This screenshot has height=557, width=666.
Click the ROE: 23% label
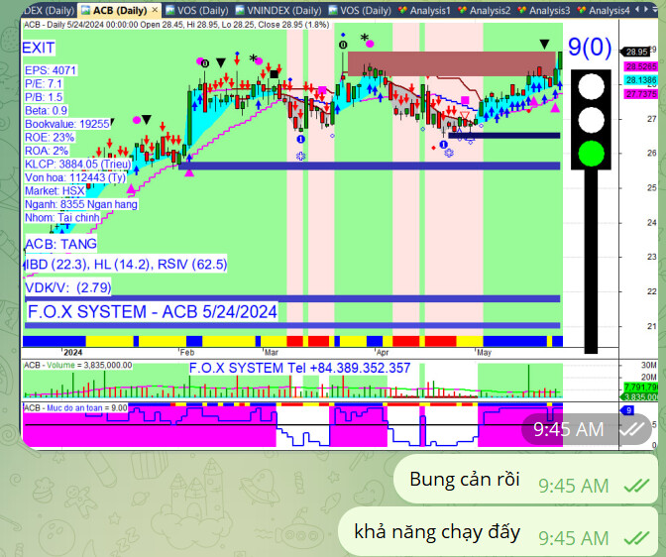(x=50, y=137)
